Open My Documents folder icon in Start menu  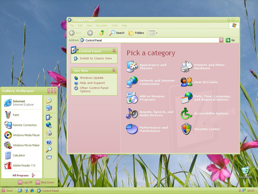click(x=49, y=100)
